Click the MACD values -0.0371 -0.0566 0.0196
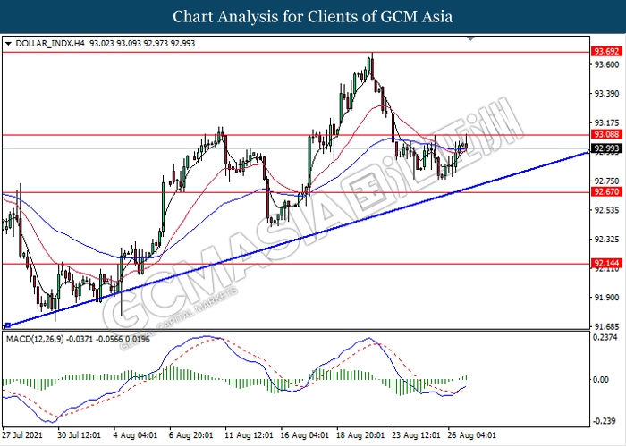The height and width of the screenshot is (447, 626). (x=108, y=339)
